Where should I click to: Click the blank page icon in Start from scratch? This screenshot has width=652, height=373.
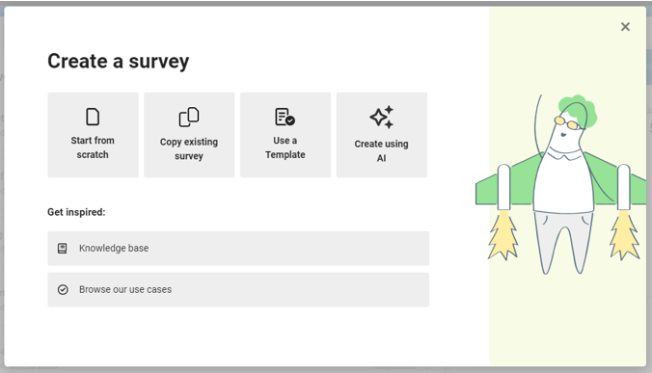[x=93, y=117]
